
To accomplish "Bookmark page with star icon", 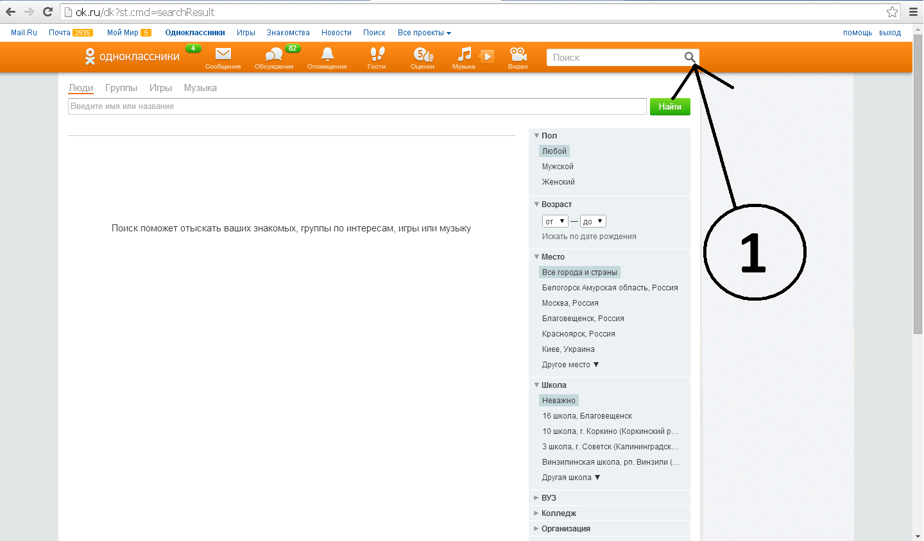I will coord(892,12).
